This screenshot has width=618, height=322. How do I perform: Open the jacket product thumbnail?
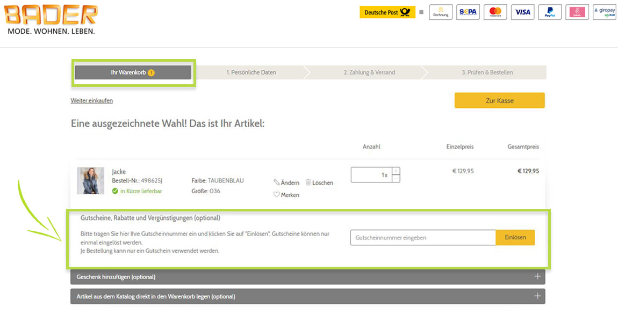click(x=90, y=181)
